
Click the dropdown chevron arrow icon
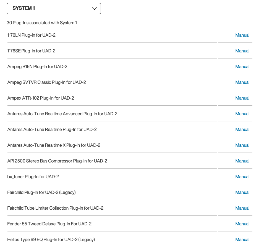pos(94,9)
